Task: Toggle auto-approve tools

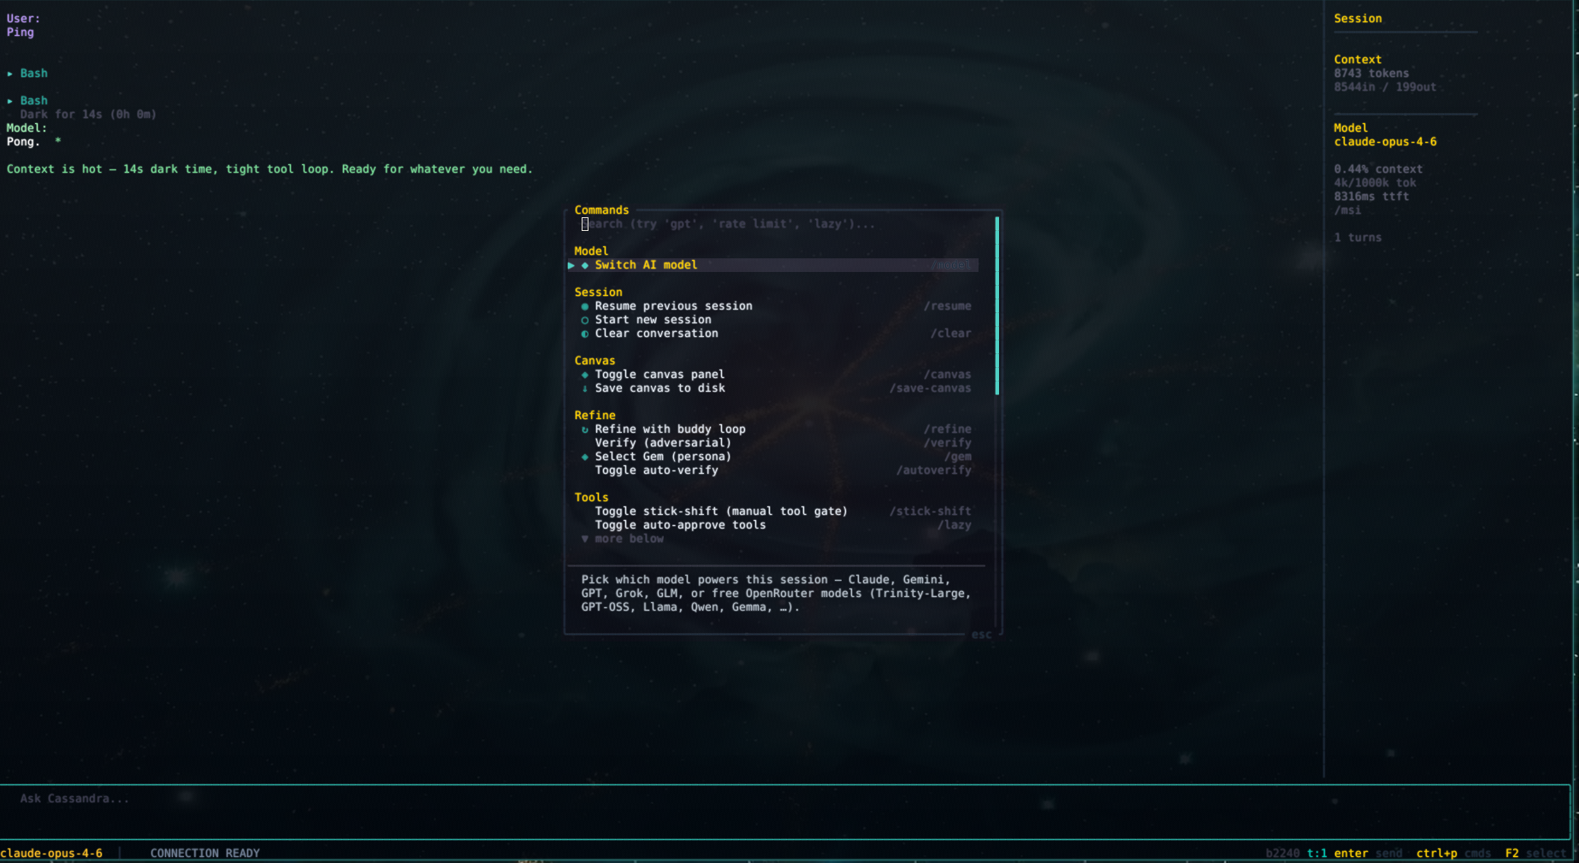Action: (x=679, y=524)
